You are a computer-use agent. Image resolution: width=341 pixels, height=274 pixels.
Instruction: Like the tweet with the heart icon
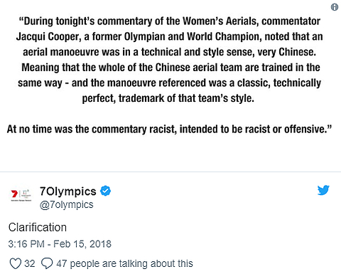click(16, 263)
